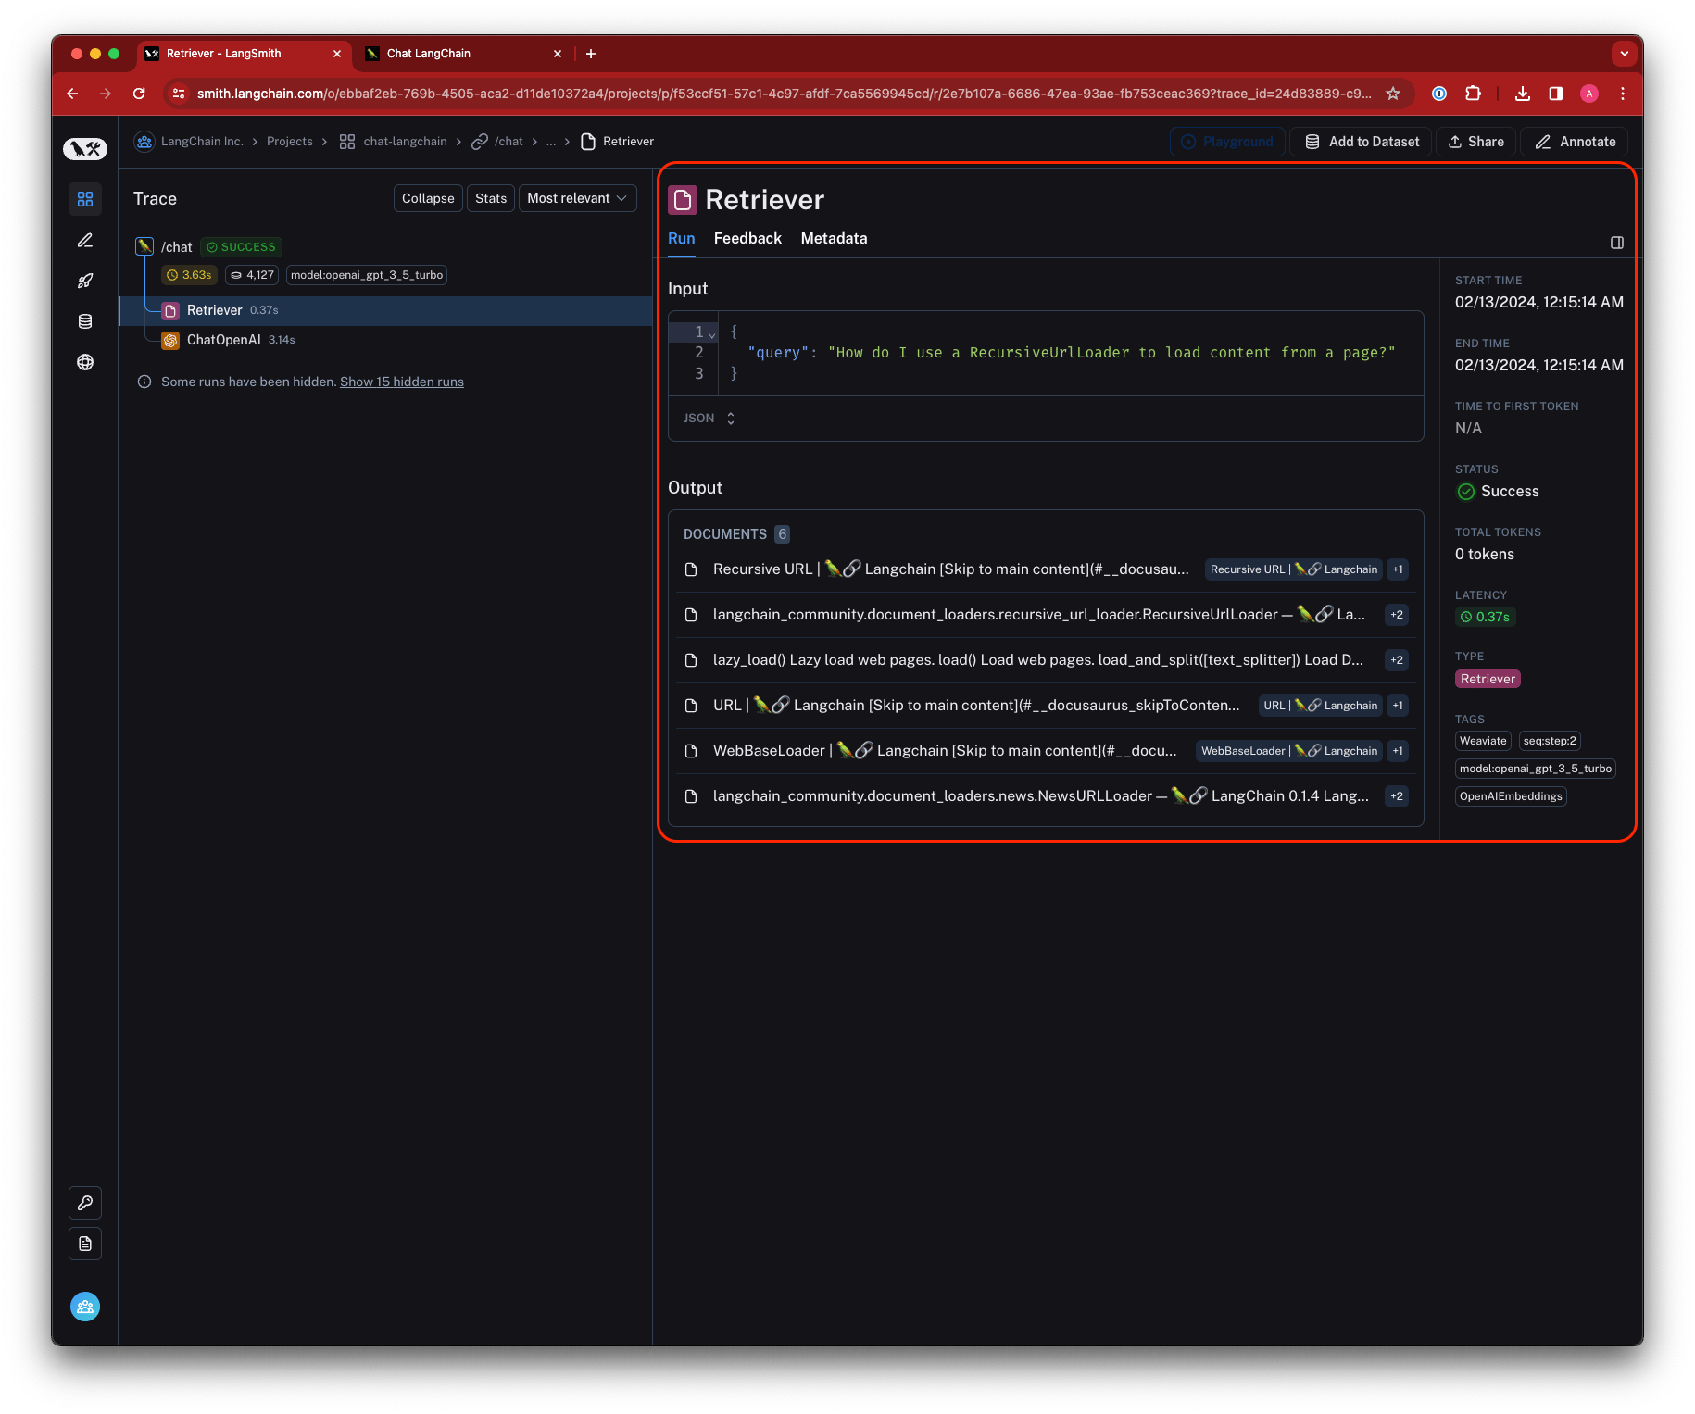Open the 1Password extension icon
The width and height of the screenshot is (1695, 1414).
1439,94
